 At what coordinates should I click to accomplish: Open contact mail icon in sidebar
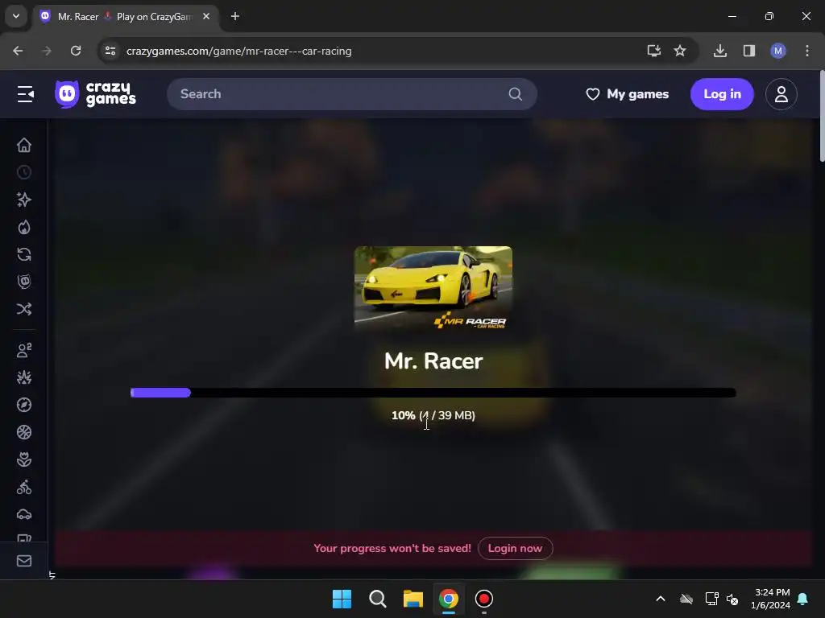coord(24,561)
